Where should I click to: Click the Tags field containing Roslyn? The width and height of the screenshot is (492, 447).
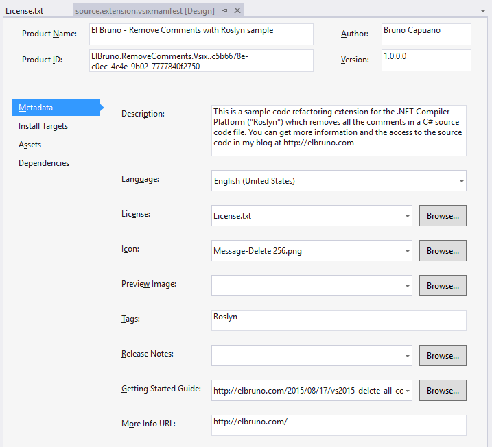tap(338, 320)
